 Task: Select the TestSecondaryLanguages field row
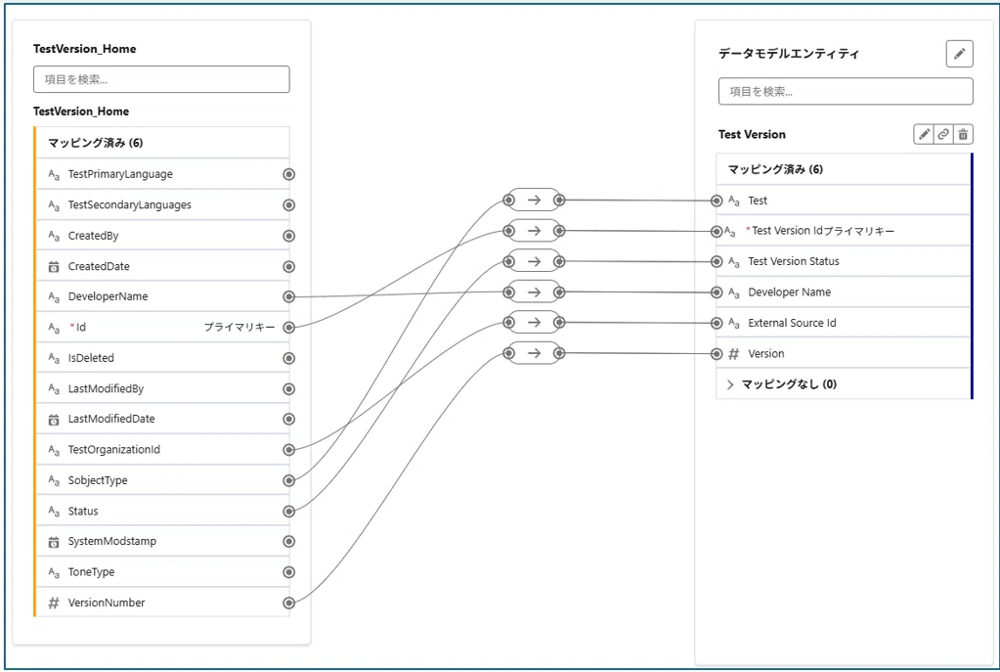[x=162, y=204]
